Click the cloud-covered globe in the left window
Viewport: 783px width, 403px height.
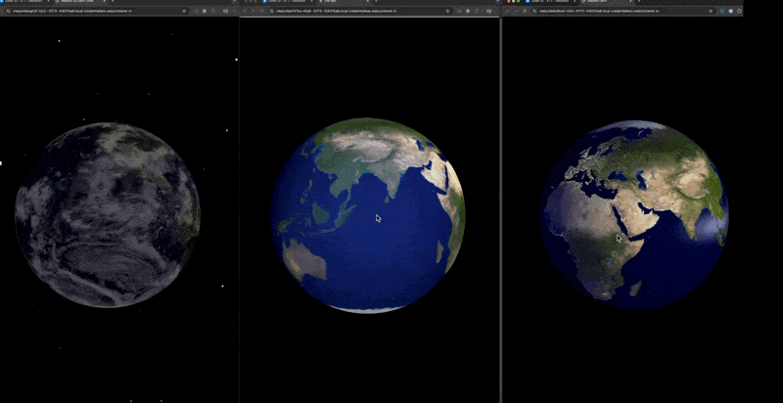108,214
